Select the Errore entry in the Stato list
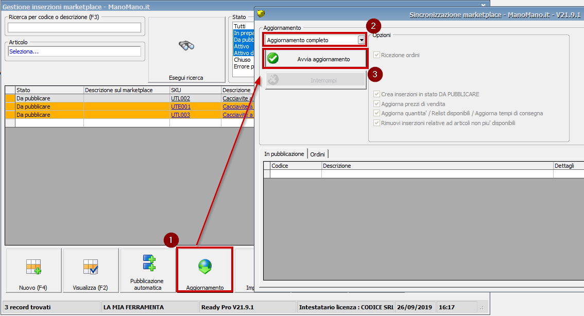 243,66
